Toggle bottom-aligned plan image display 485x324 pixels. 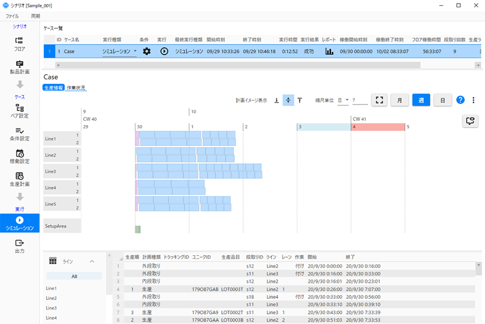click(277, 100)
